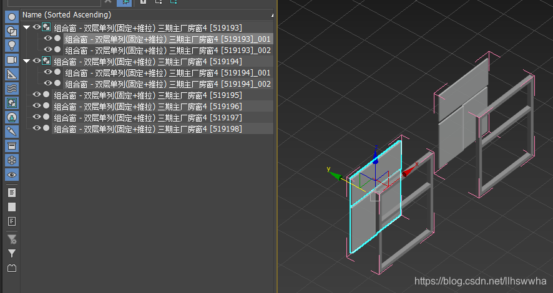Toggle Display Geometry filter in sidebar
553x293 pixels.
pos(12,17)
